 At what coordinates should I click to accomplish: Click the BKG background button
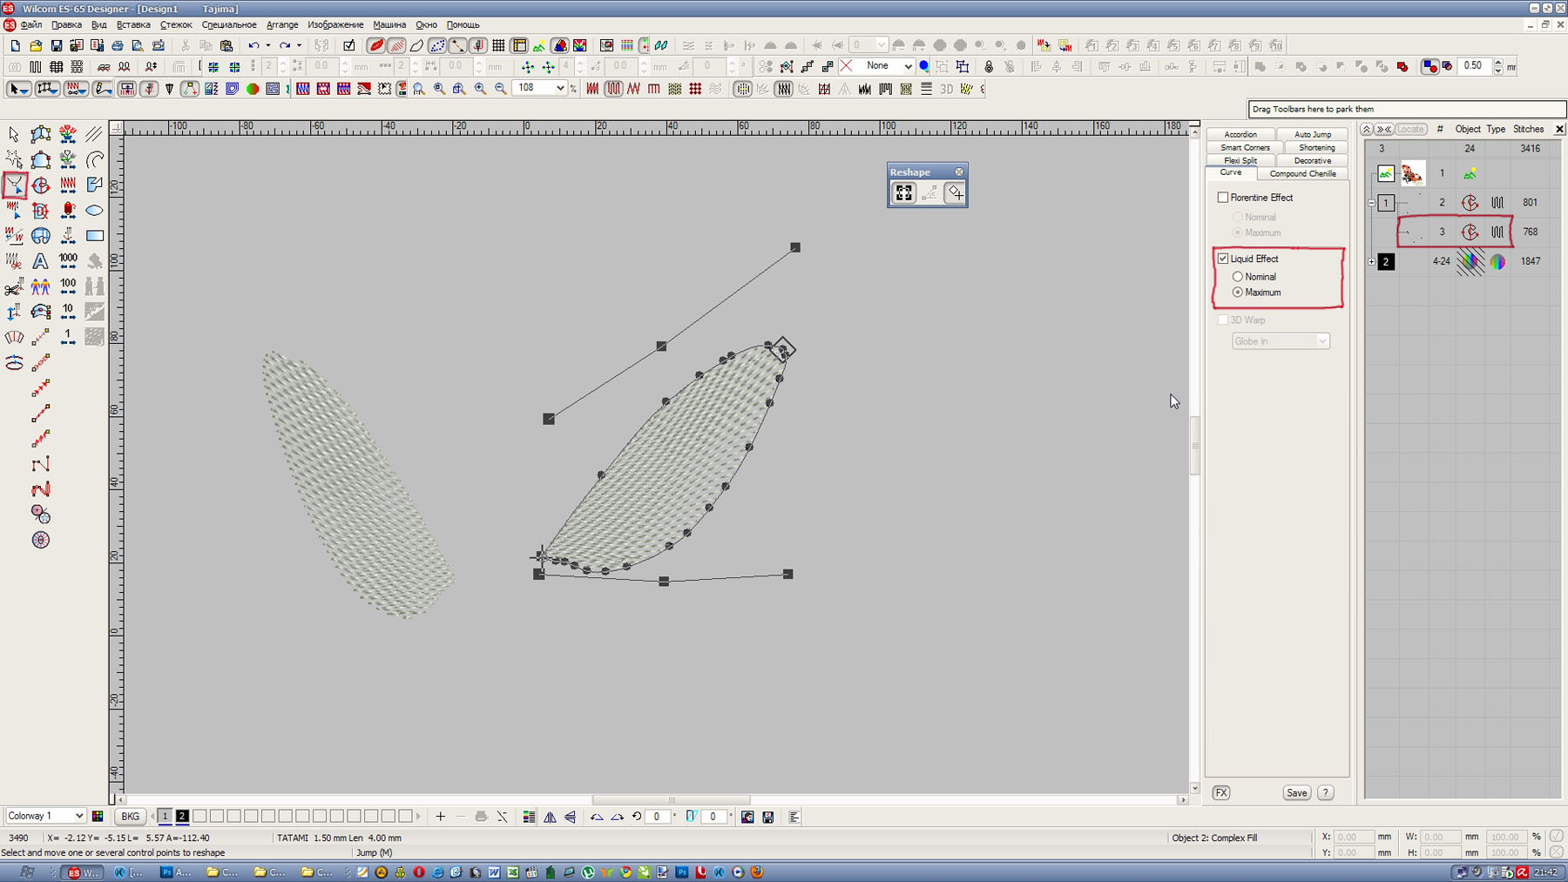[130, 817]
